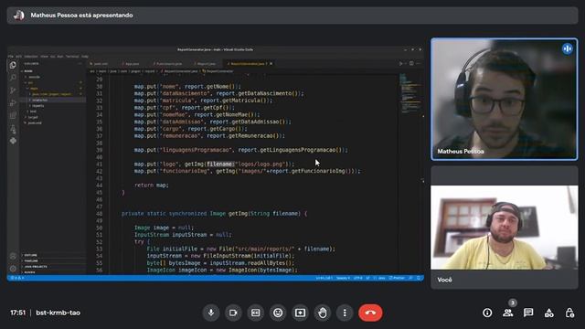The height and width of the screenshot is (329, 585).
Task: Click the Matheus Pessoa tile audio indicator
Action: [568, 48]
